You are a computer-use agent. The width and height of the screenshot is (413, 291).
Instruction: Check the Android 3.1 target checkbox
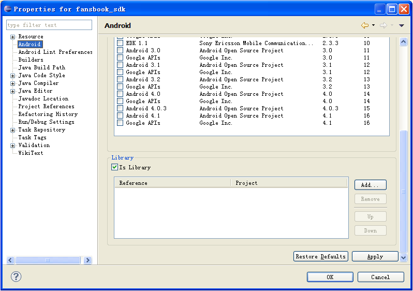[120, 65]
